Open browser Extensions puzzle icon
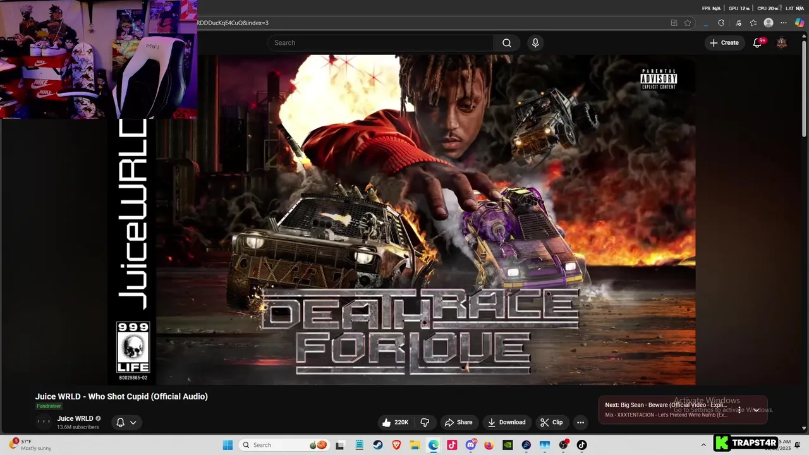Viewport: 809px width, 455px height. [721, 23]
